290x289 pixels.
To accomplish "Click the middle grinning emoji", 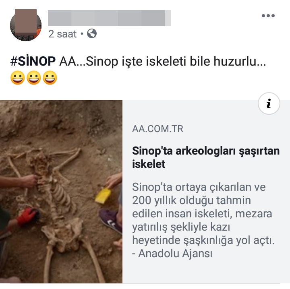I will (x=34, y=78).
